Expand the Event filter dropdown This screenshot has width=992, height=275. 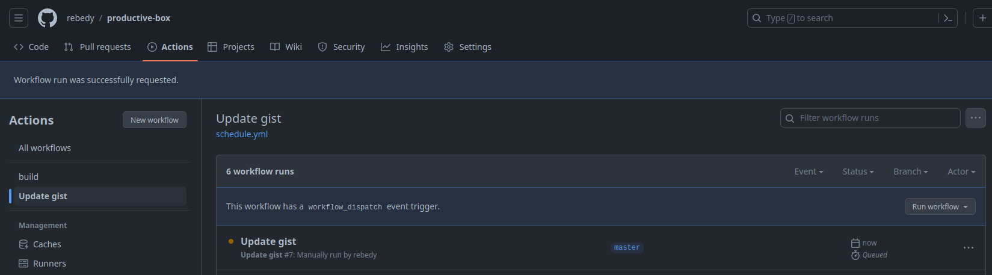809,171
